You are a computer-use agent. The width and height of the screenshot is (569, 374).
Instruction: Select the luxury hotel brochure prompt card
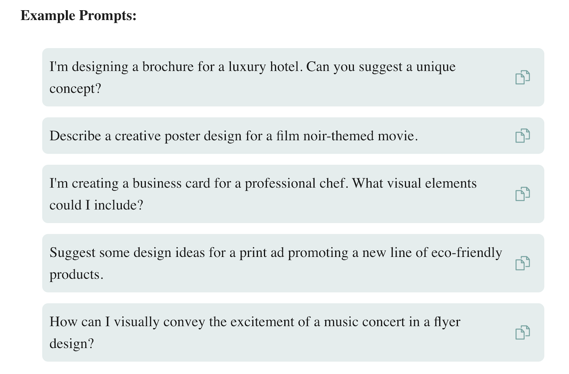[x=293, y=77]
